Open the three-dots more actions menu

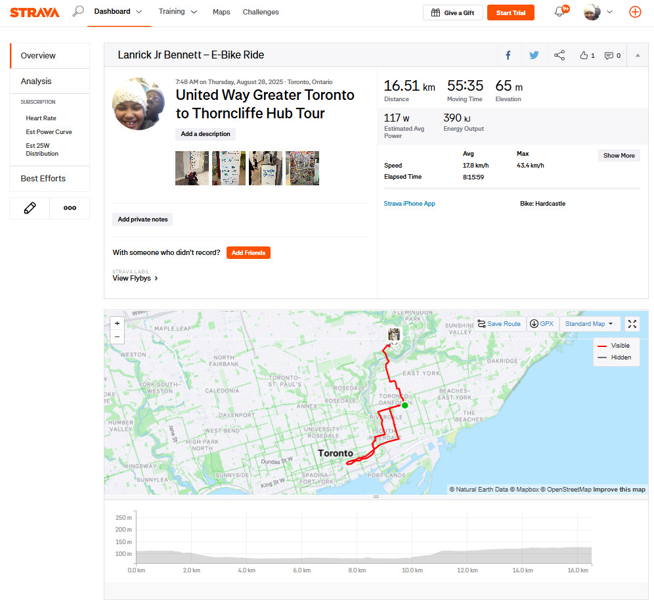tap(70, 208)
